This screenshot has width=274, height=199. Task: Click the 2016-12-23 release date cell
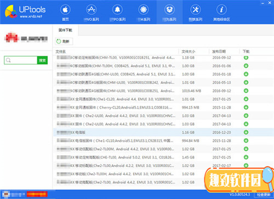tap(221, 132)
